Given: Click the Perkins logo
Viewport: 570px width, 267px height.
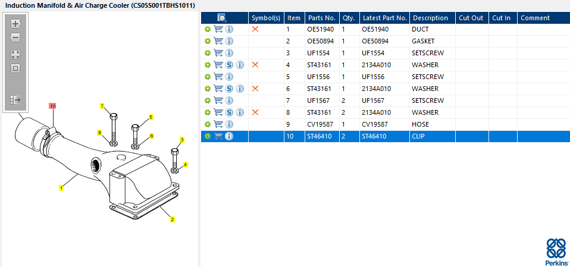Looking at the screenshot, I should pyautogui.click(x=556, y=252).
